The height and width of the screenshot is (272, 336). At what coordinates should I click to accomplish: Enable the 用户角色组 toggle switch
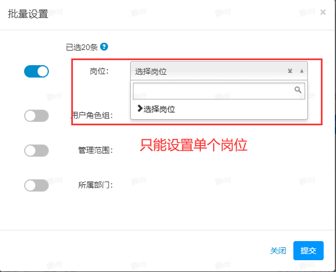pos(36,116)
